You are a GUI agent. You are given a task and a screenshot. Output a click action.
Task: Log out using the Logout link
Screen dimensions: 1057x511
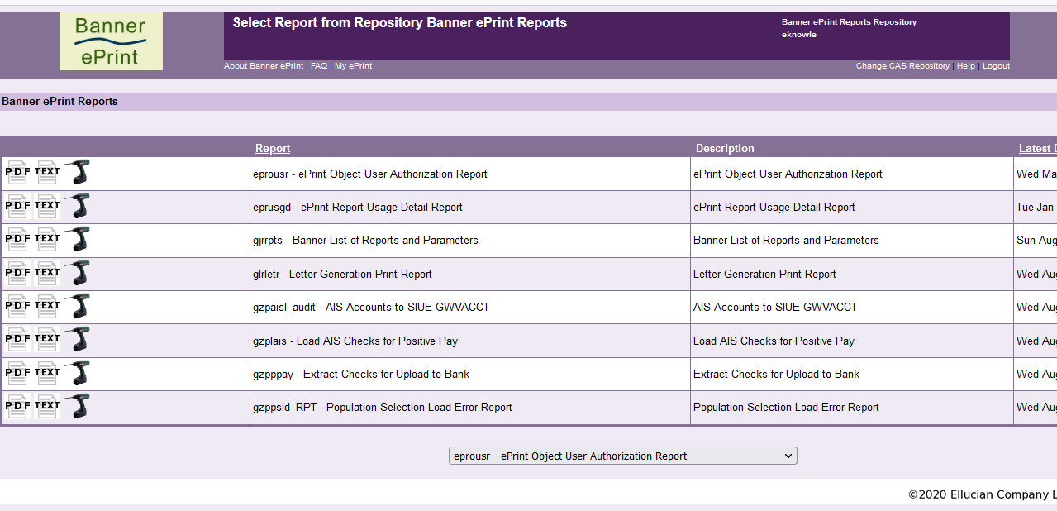pos(996,66)
